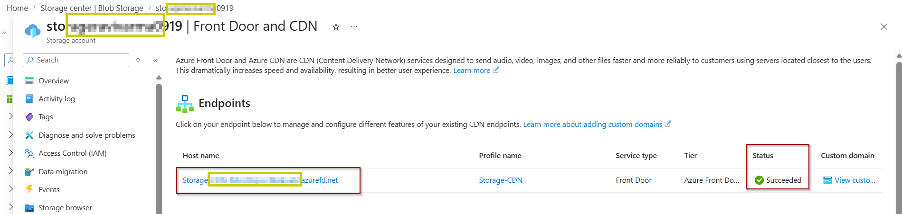Open Diagnose and solve problems
Image resolution: width=902 pixels, height=214 pixels.
88,135
